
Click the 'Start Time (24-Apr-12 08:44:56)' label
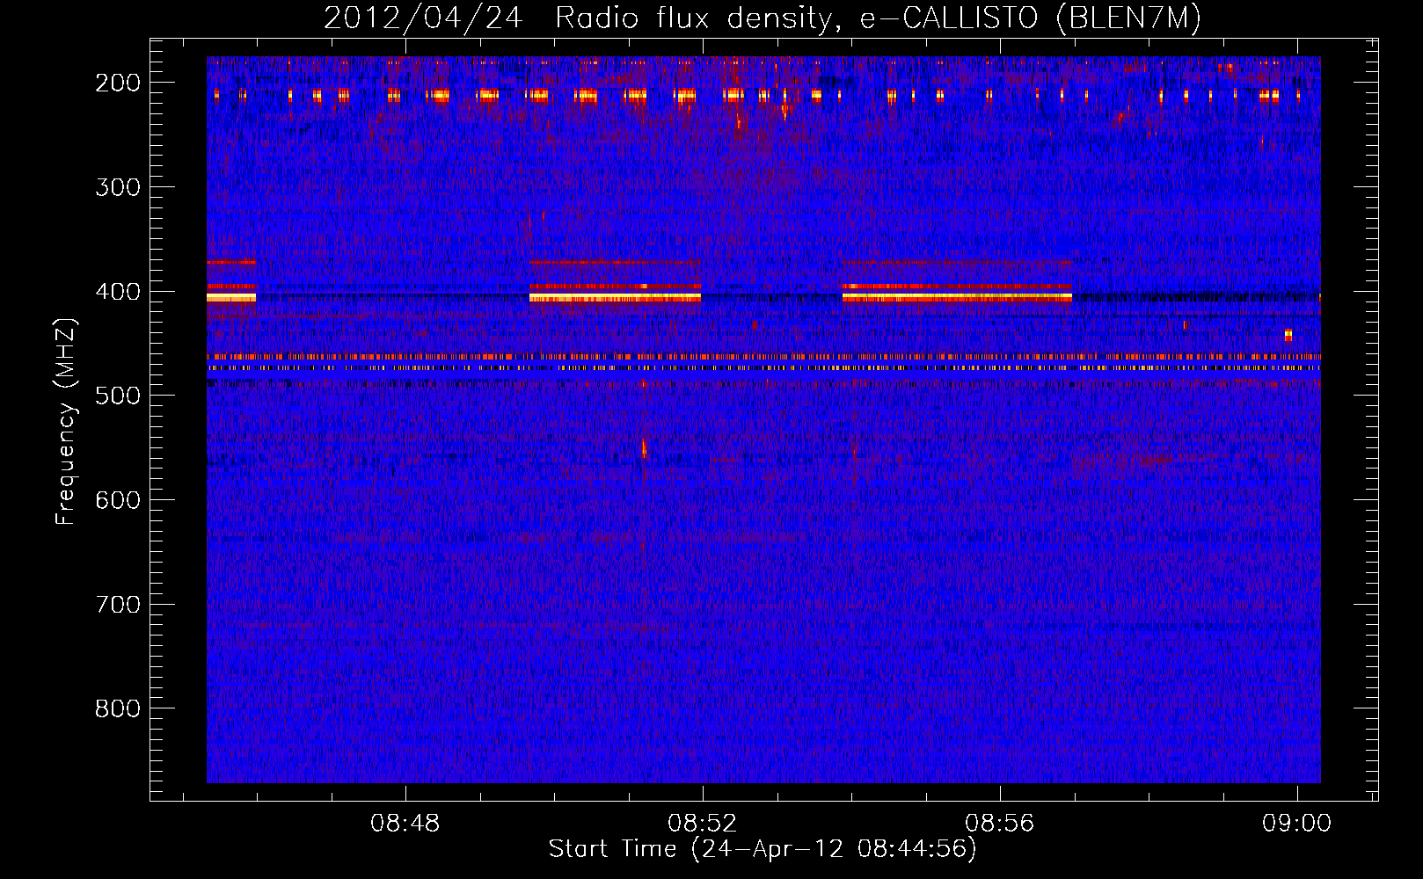click(763, 849)
